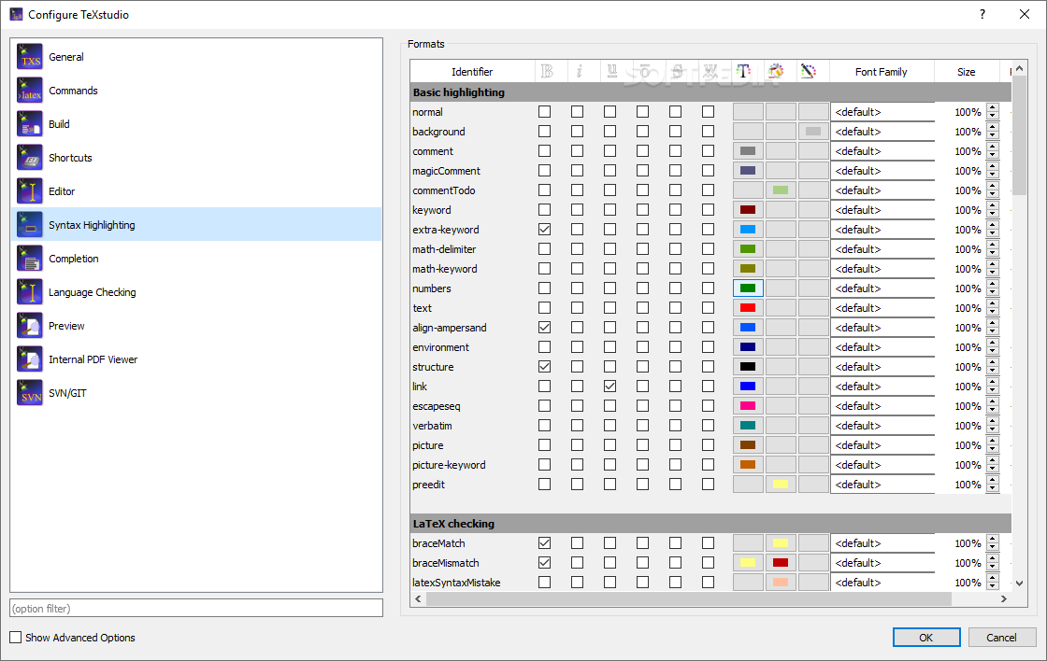
Task: Decrease size for the math-keyword format
Action: pos(993,273)
